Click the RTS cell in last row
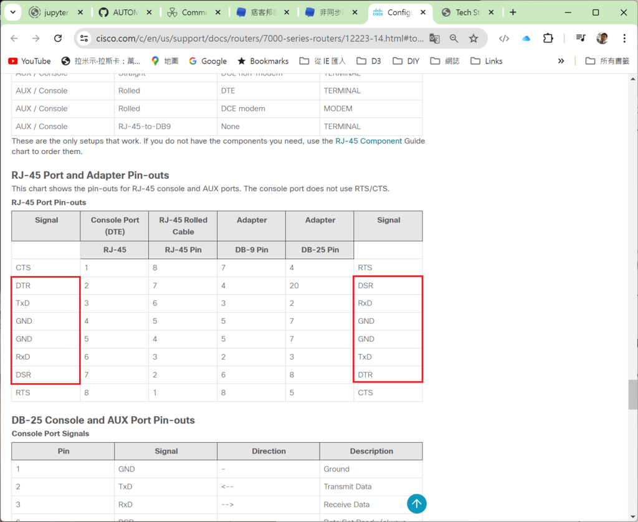This screenshot has height=522, width=638. [46, 392]
